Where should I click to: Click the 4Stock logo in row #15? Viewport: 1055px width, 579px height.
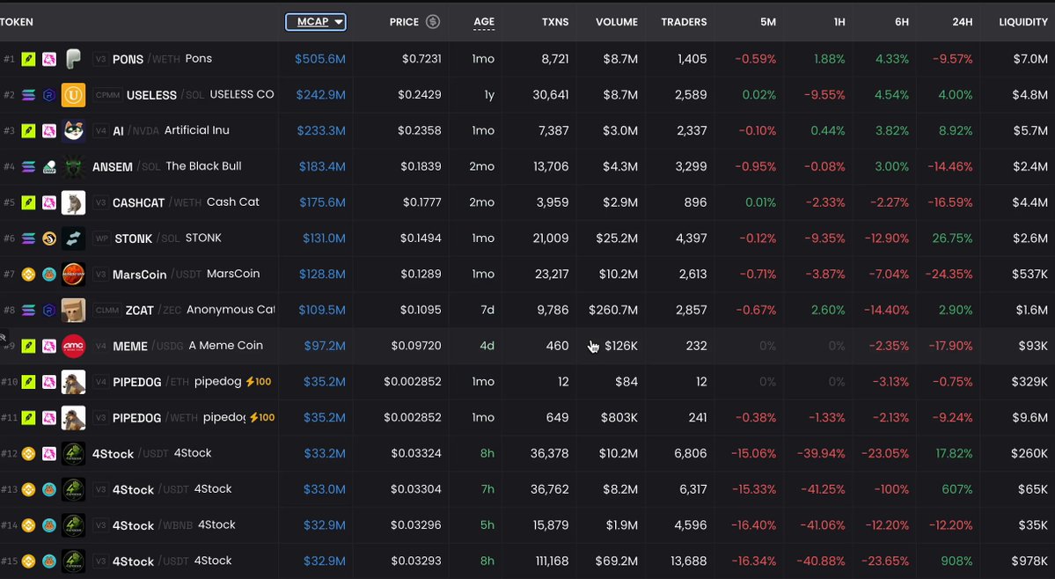click(73, 561)
